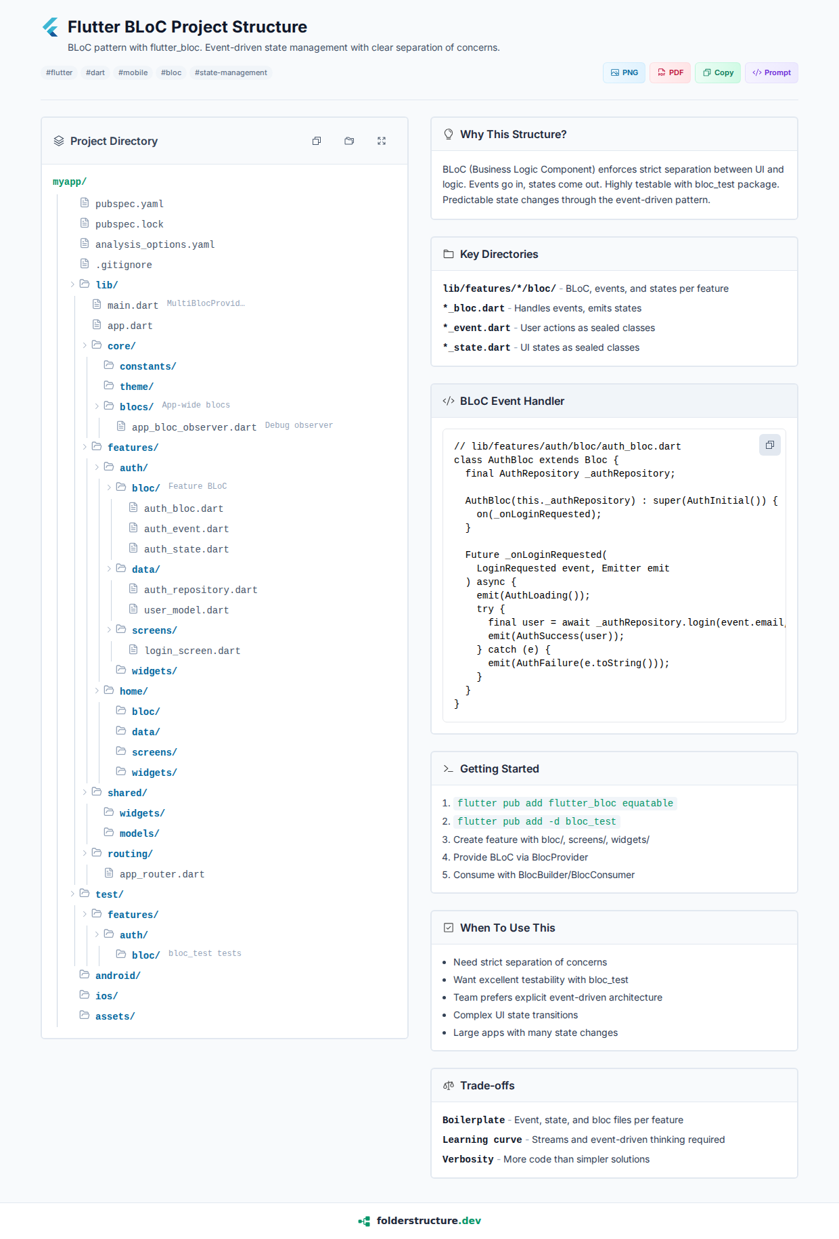Download the PDF version
Image resolution: width=839 pixels, height=1239 pixels.
point(670,72)
